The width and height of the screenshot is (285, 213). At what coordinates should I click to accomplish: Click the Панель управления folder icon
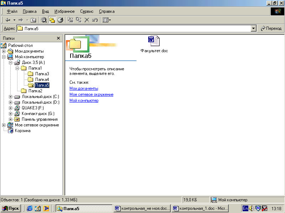tap(17, 119)
